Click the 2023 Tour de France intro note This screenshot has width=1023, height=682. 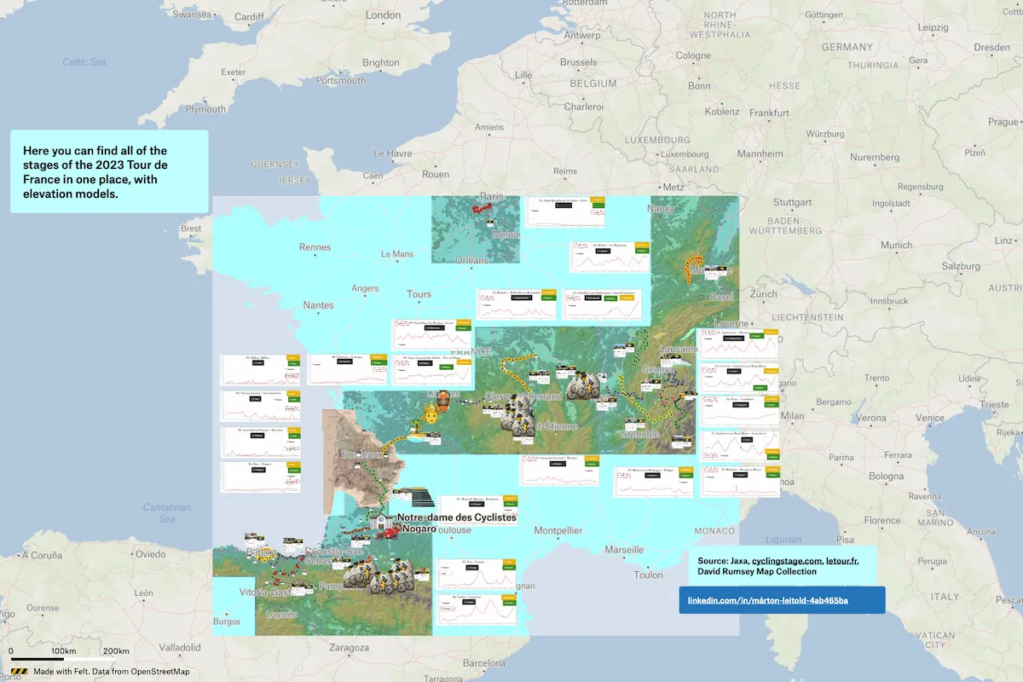pyautogui.click(x=109, y=171)
